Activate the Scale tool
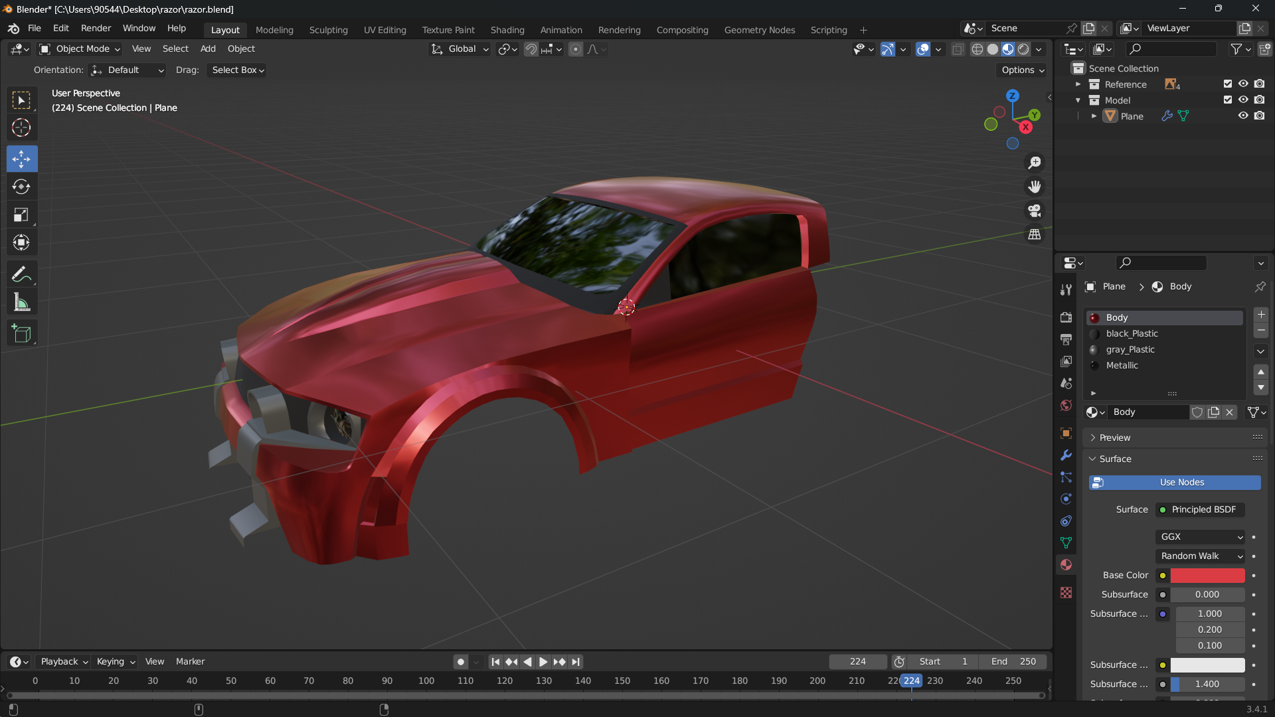 coord(21,214)
